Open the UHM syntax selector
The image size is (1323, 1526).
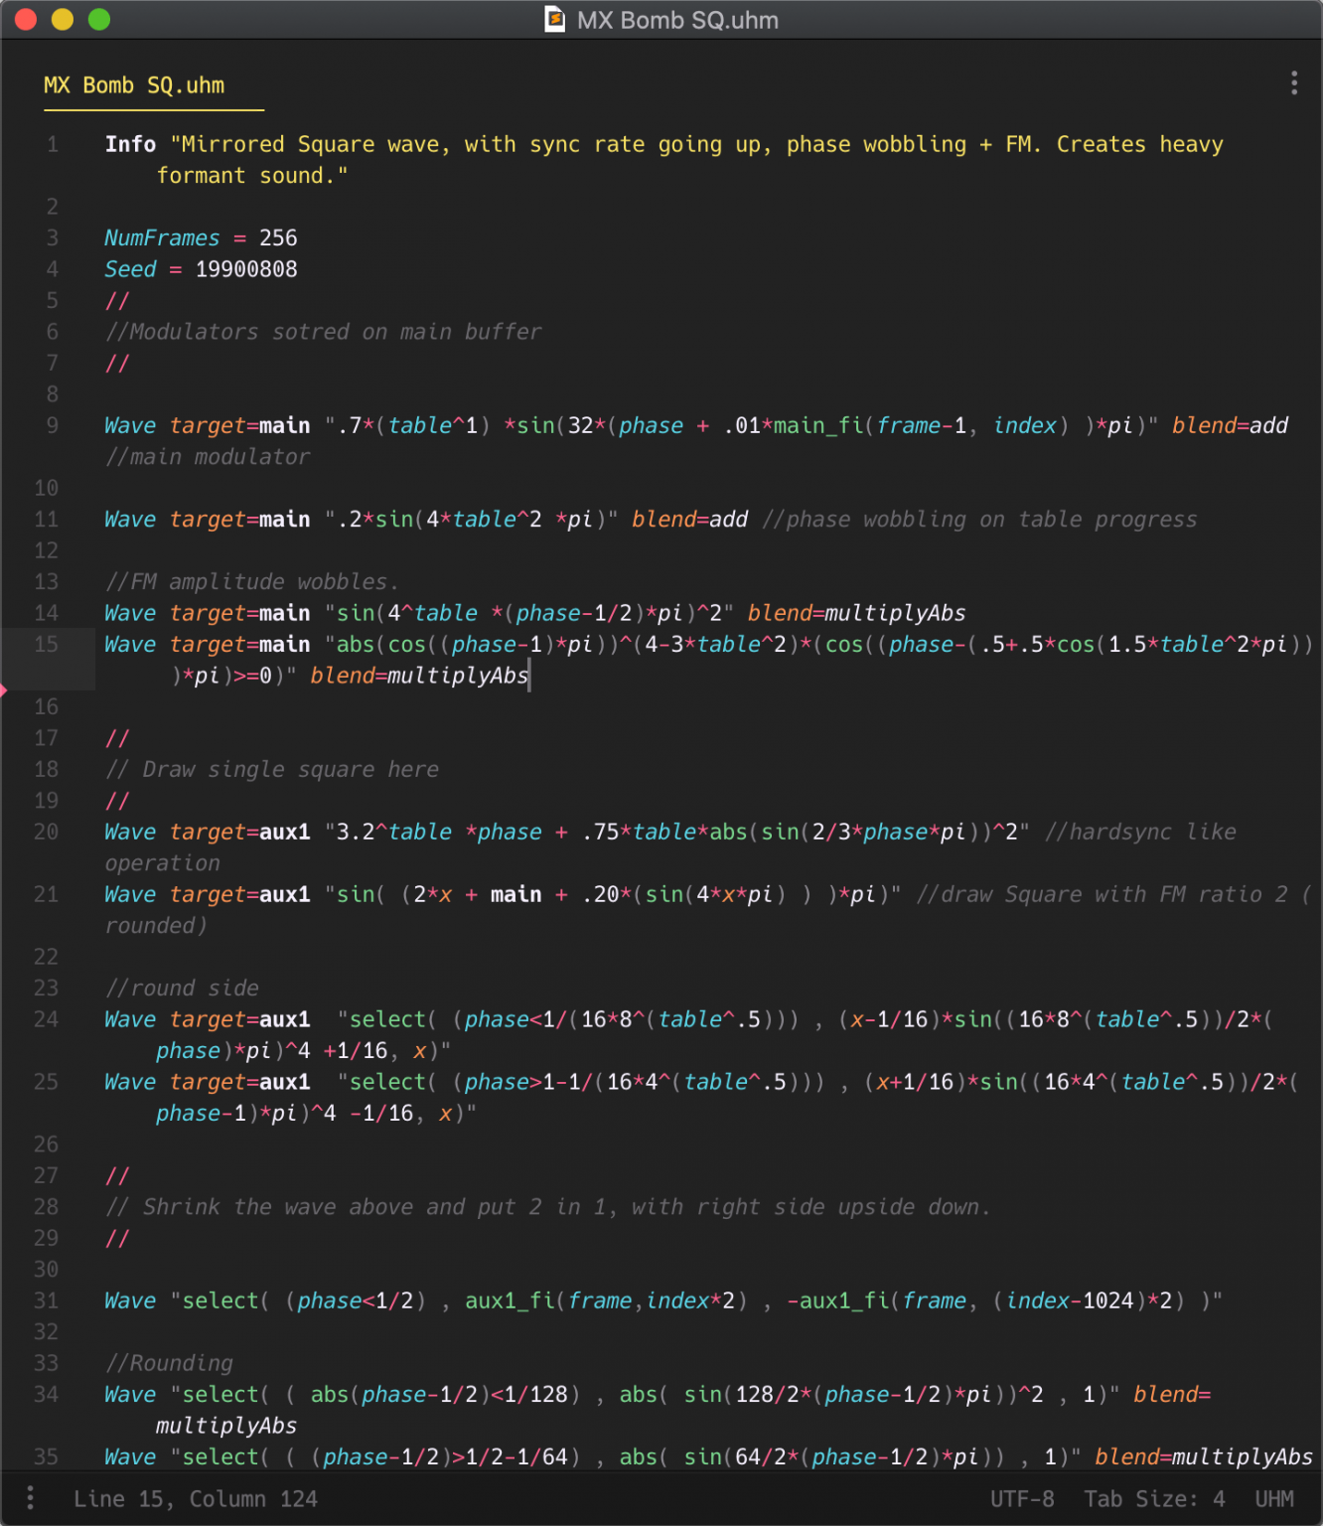[x=1273, y=1498]
